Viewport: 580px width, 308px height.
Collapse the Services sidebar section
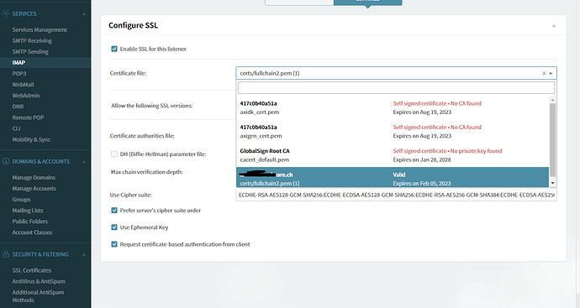tap(84, 13)
